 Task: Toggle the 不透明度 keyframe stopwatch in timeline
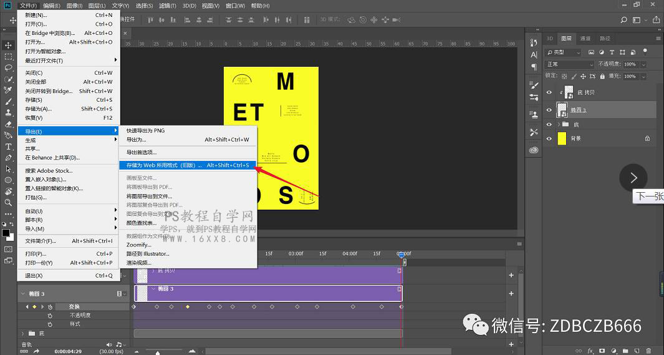tap(50, 316)
